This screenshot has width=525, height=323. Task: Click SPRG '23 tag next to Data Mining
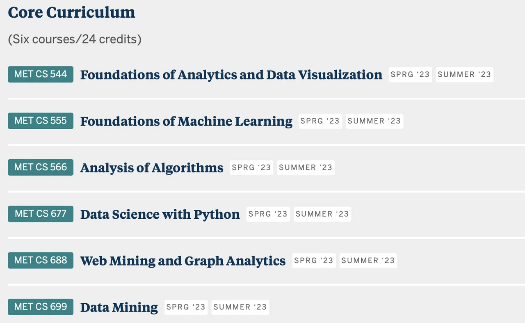click(186, 307)
